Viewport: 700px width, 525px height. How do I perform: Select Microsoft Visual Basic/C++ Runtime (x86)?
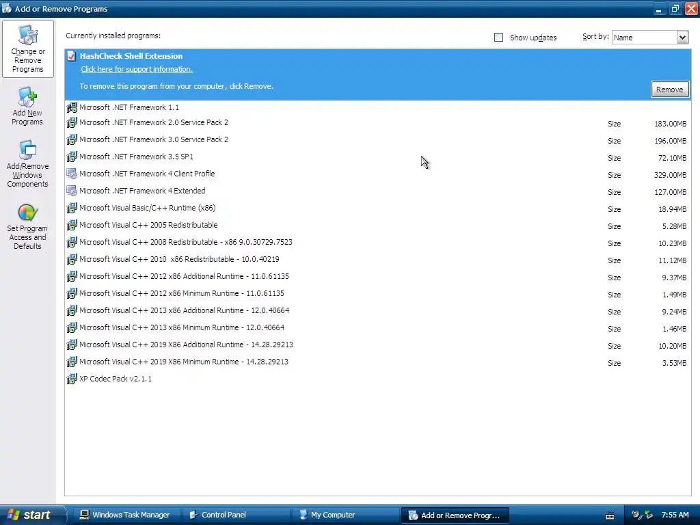pos(377,208)
